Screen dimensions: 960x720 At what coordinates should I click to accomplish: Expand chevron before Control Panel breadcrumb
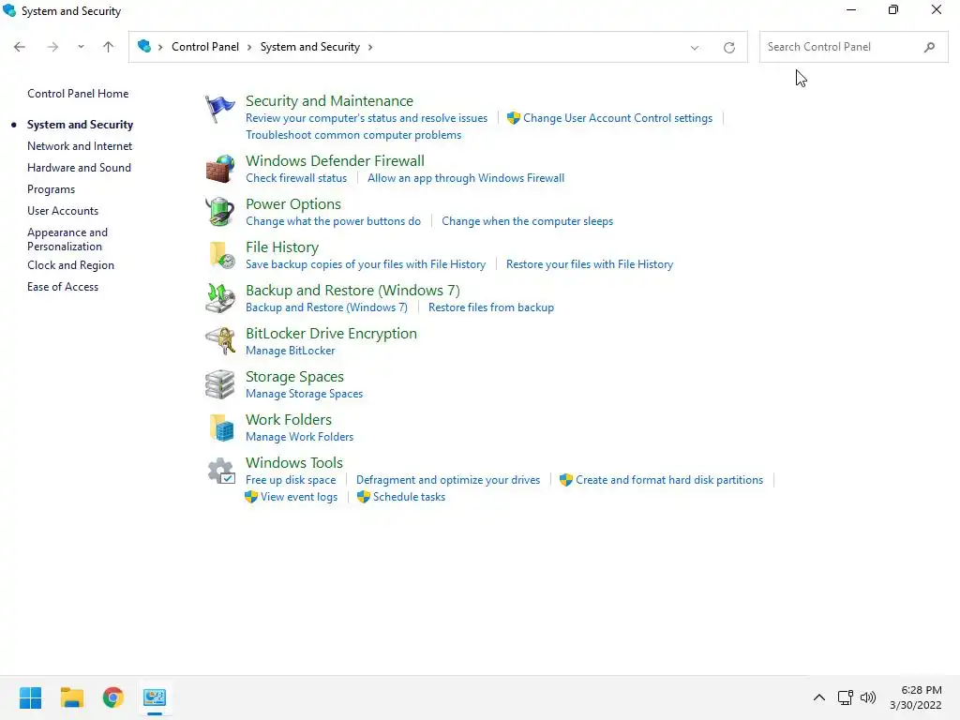click(160, 47)
